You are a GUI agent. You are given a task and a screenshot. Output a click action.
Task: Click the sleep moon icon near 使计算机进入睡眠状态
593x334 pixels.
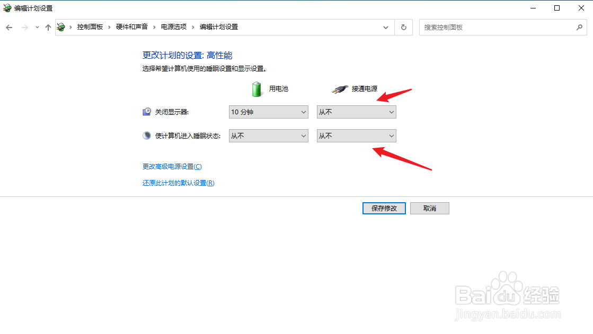146,136
